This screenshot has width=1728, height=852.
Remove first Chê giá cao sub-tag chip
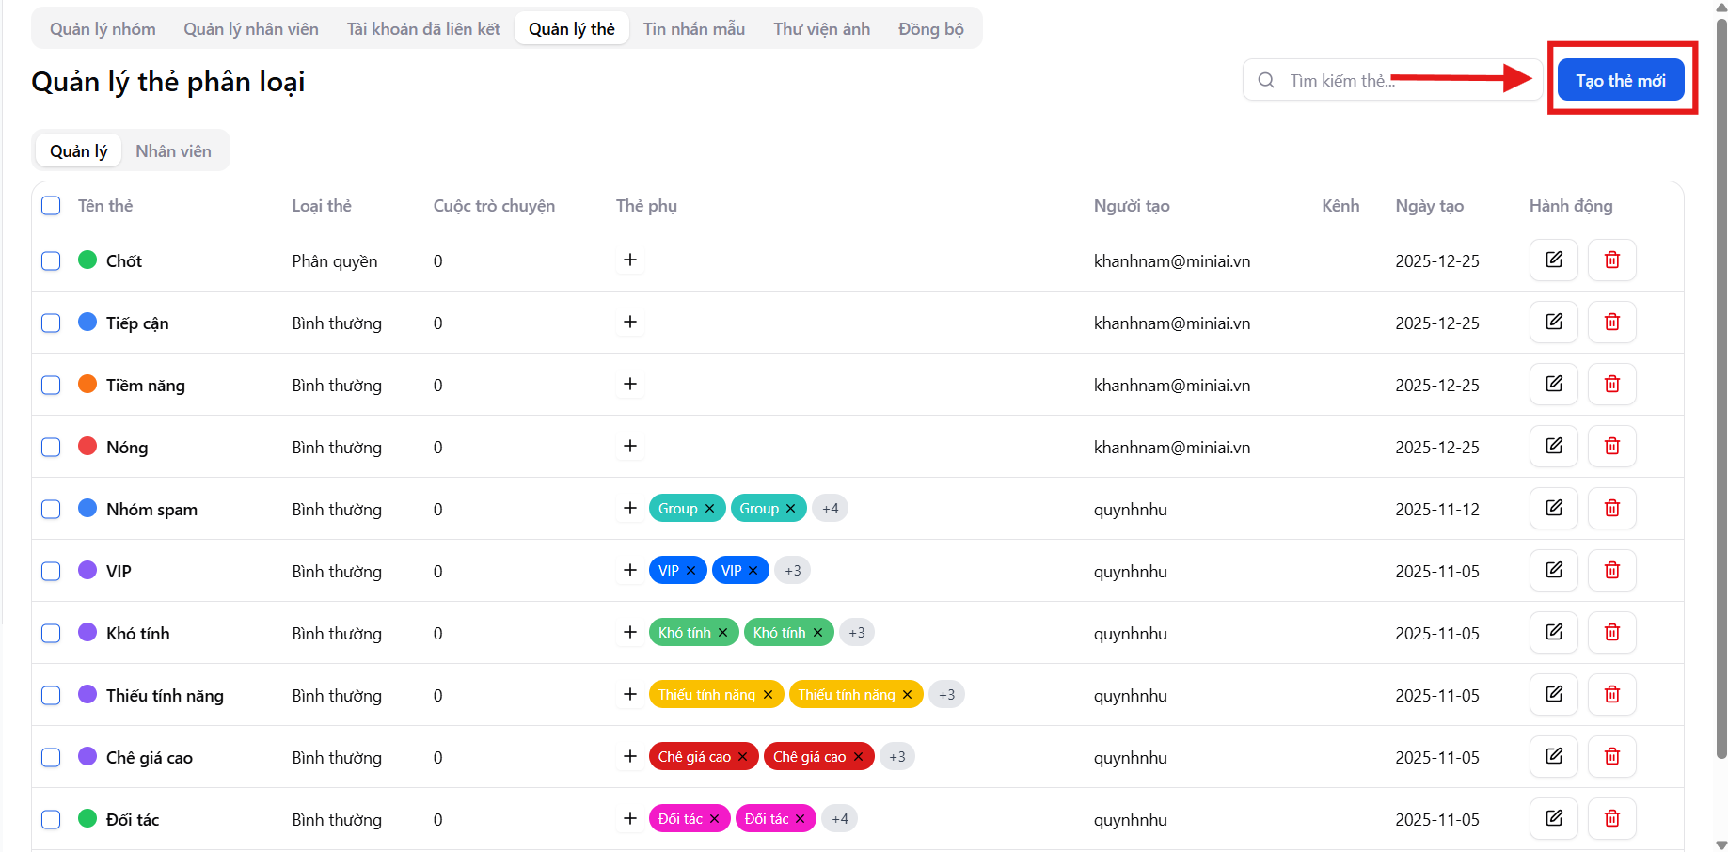(x=742, y=757)
